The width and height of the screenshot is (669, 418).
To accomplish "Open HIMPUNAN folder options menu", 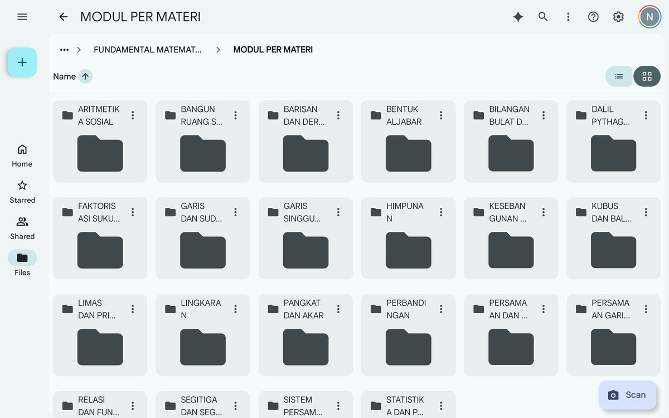I will pos(441,212).
